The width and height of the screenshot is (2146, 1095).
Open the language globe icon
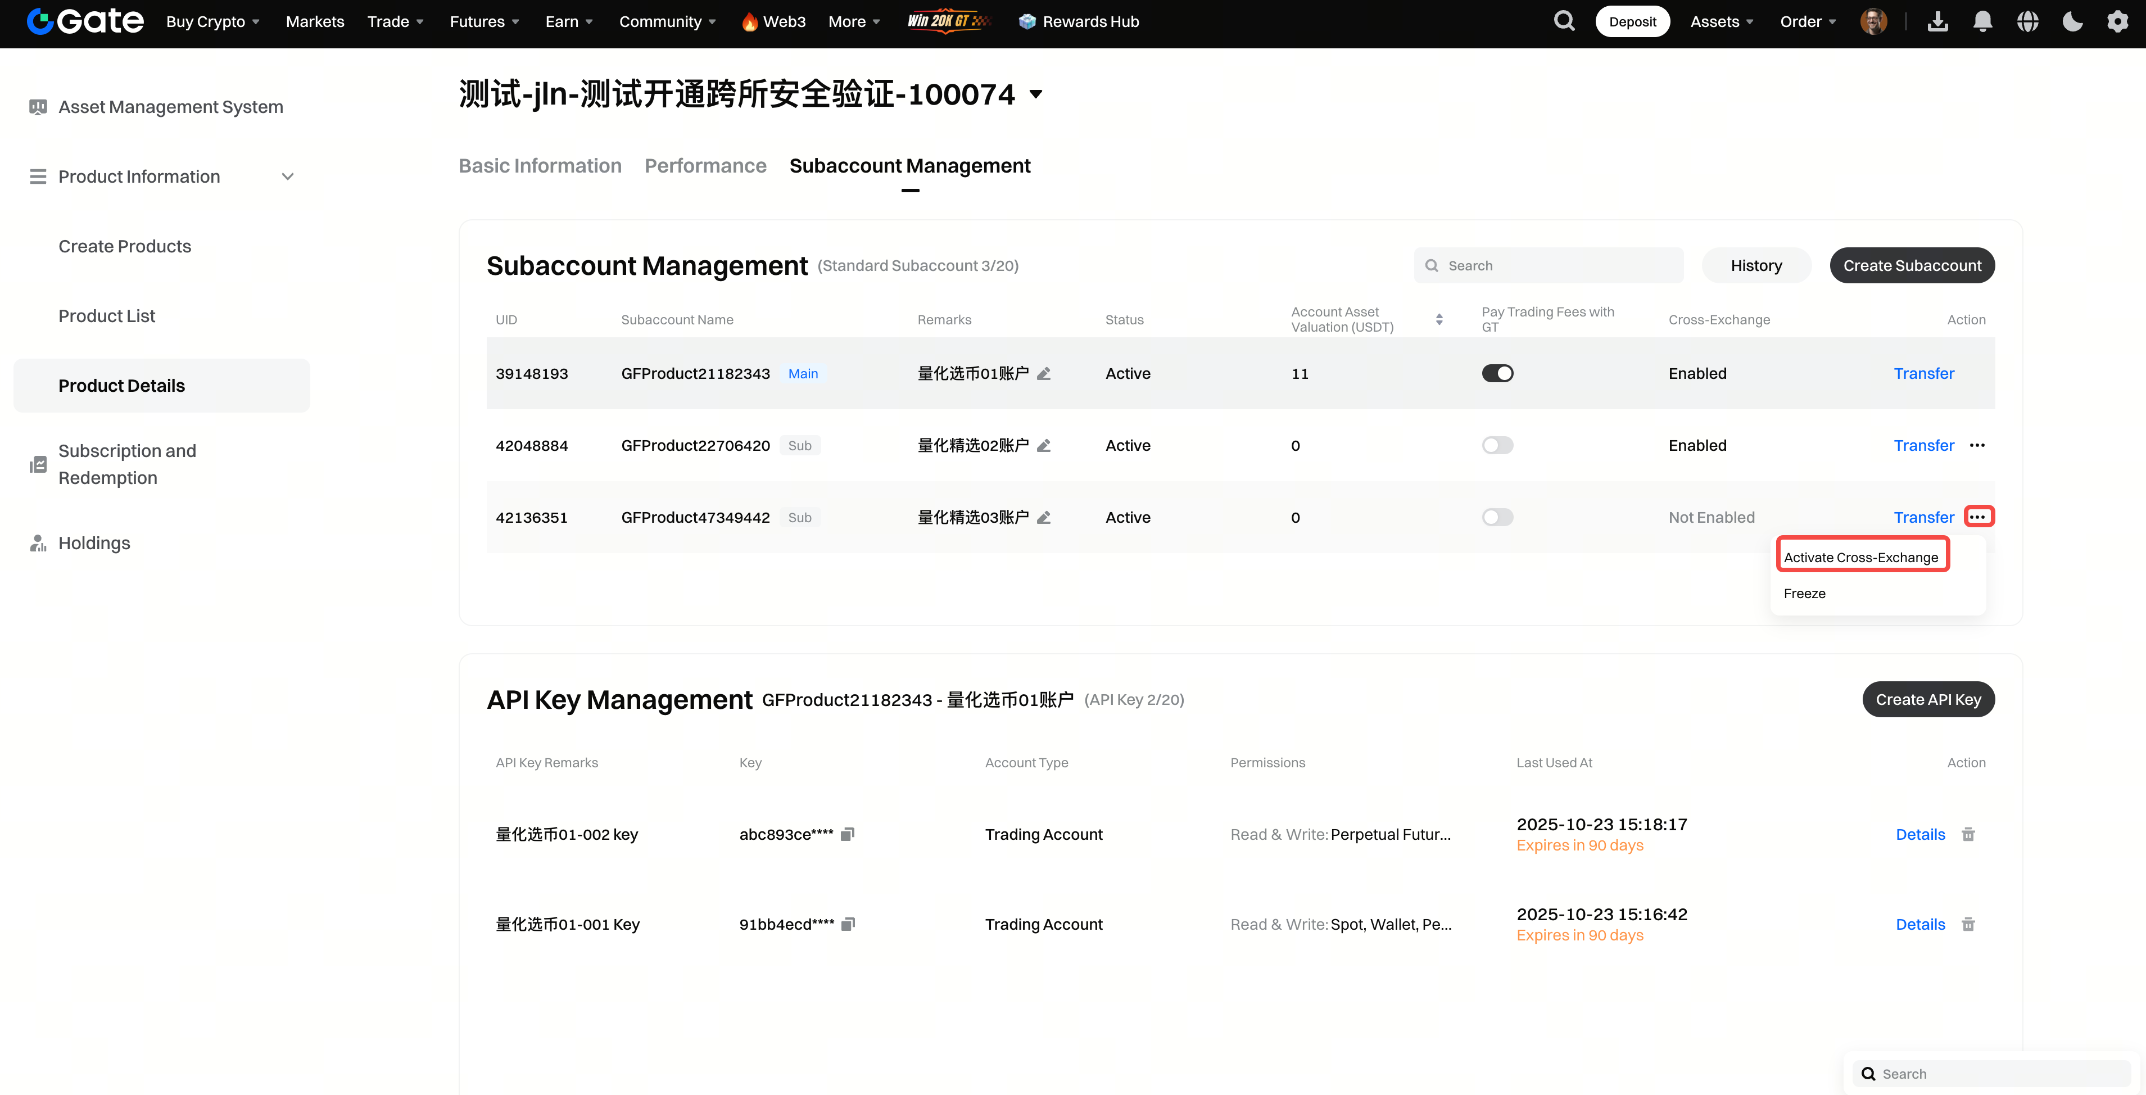coord(2028,22)
